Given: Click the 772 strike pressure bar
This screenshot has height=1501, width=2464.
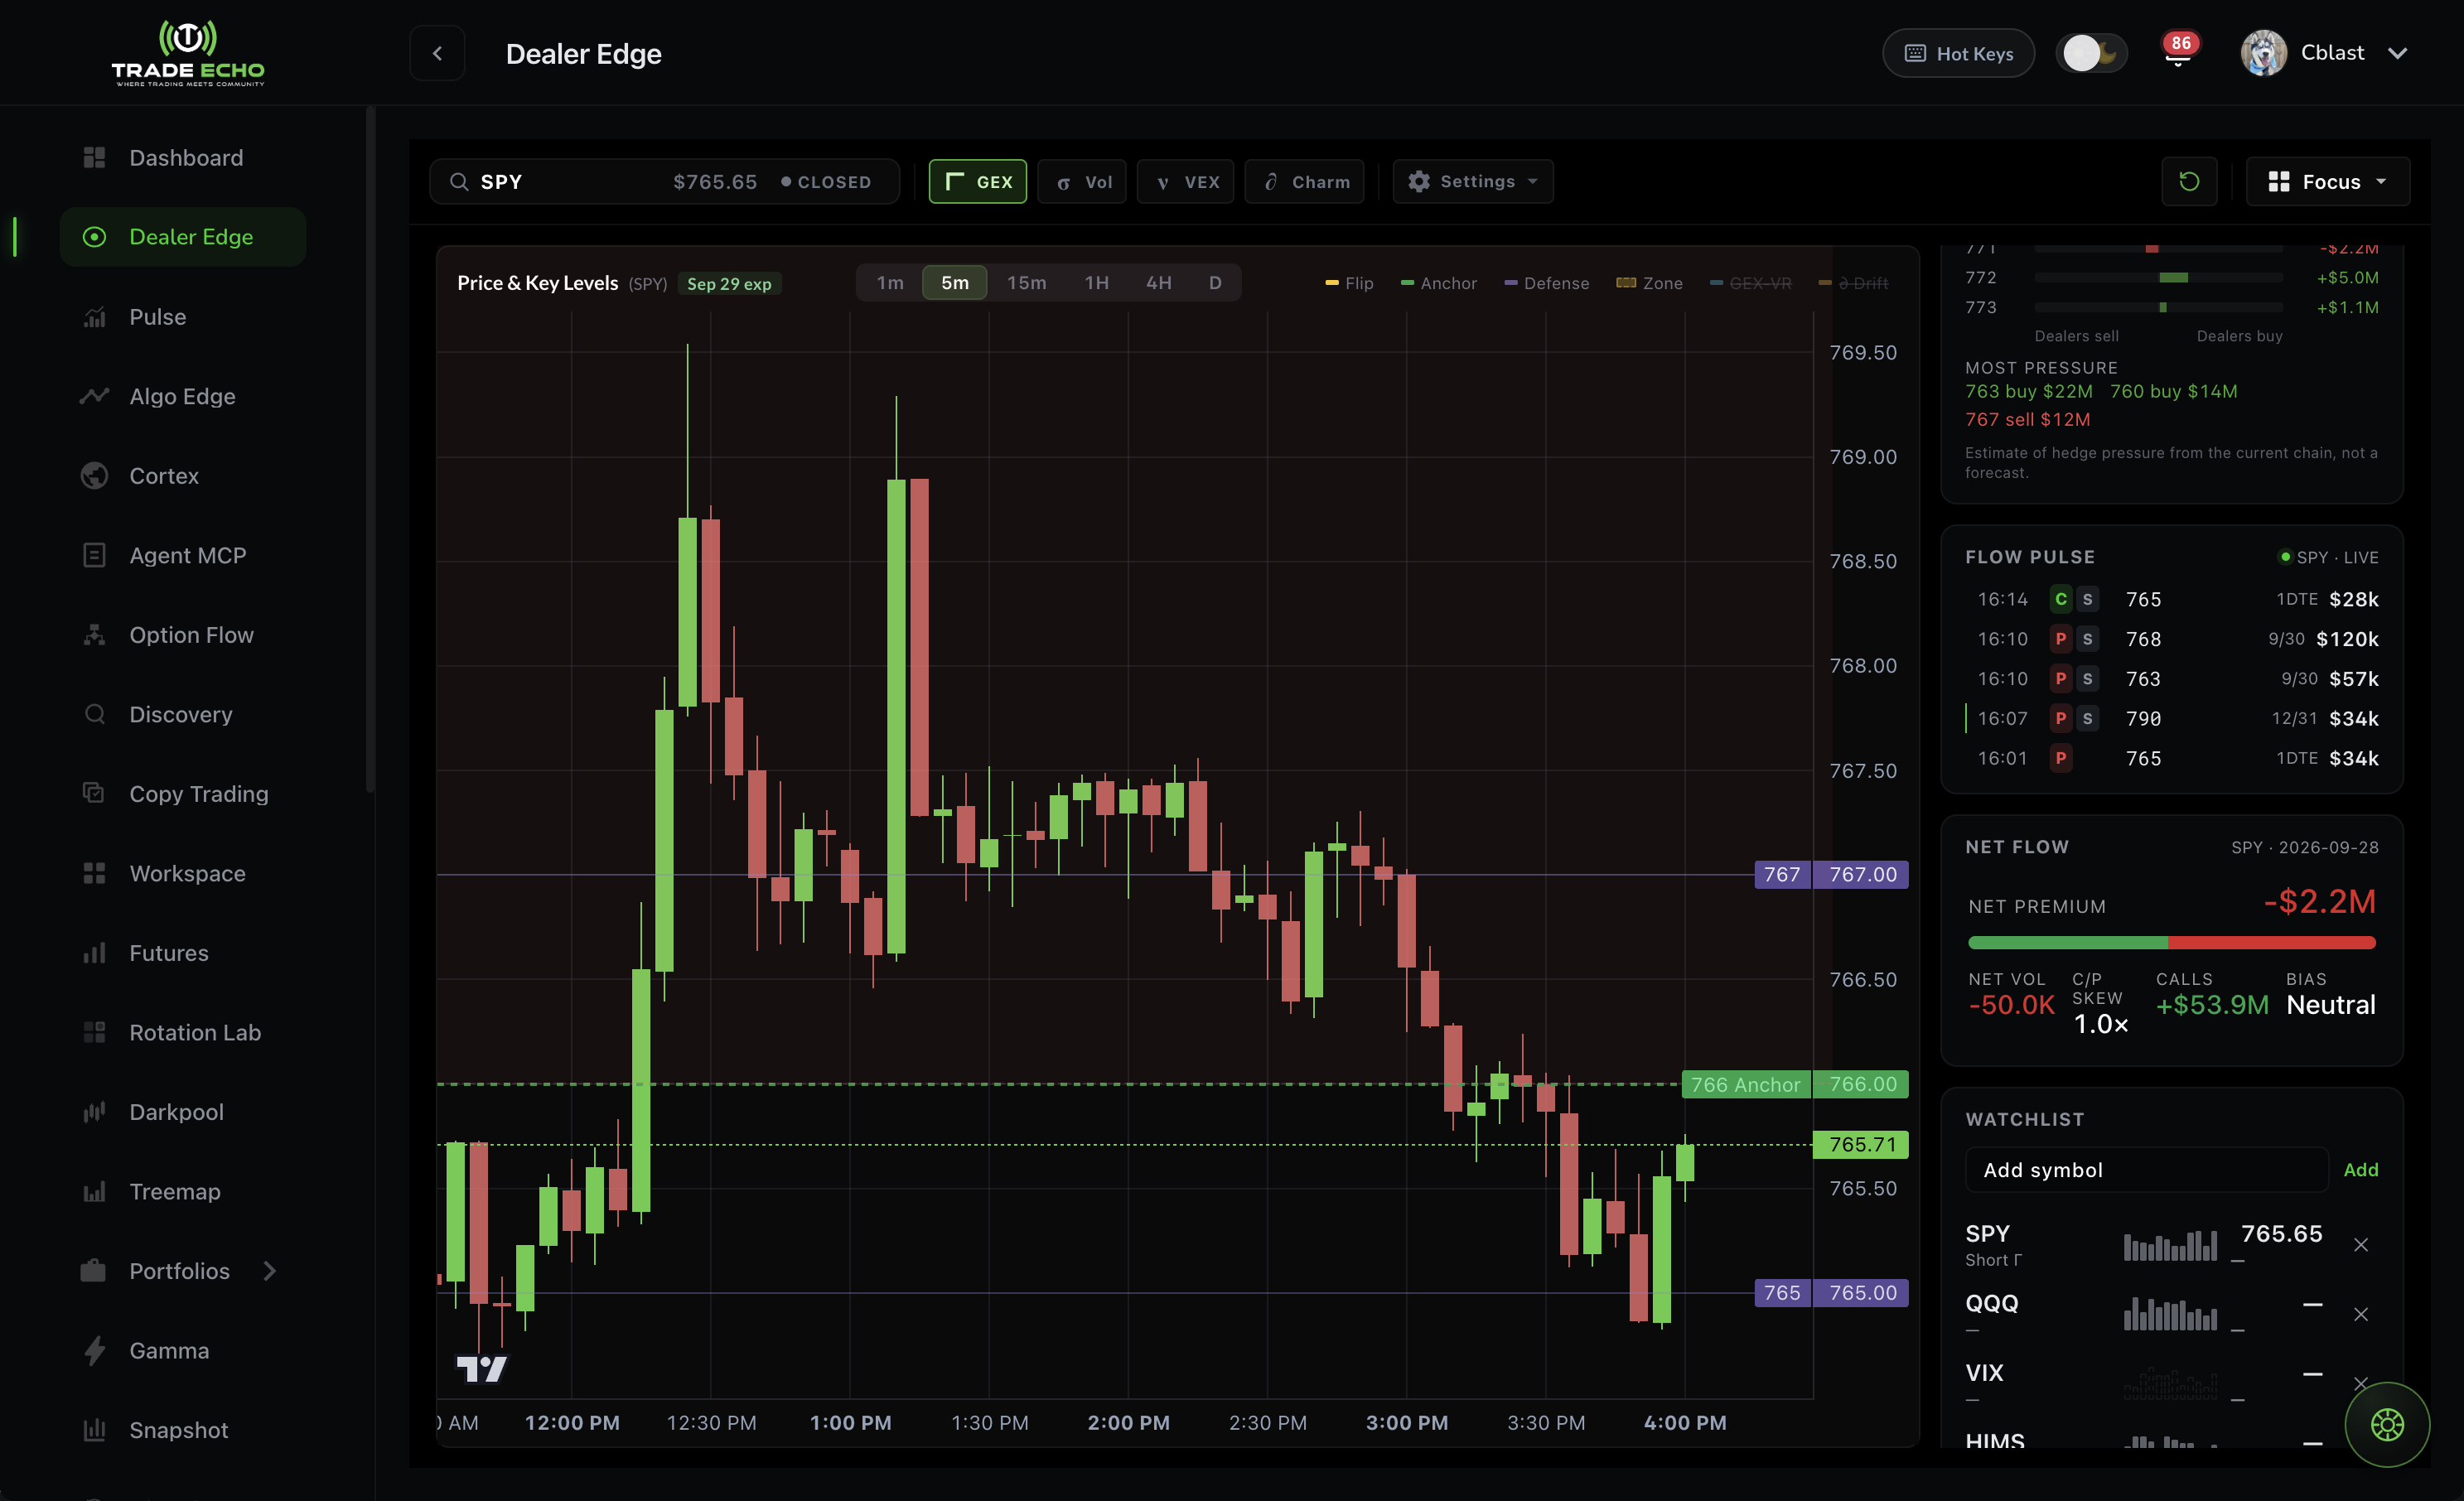Looking at the screenshot, I should click(2158, 277).
